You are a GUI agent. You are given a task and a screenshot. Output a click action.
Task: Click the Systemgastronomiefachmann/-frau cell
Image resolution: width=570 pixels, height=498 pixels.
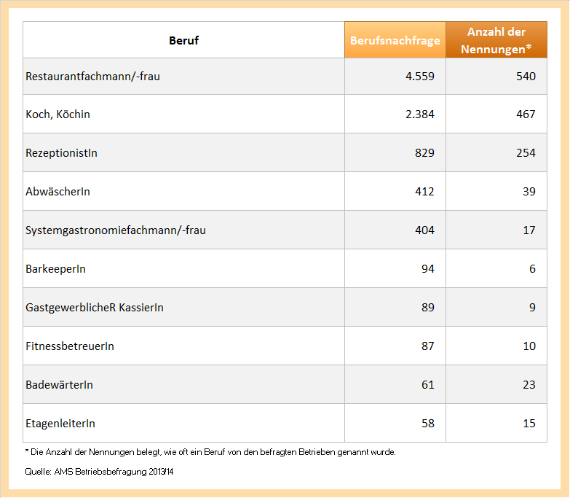pyautogui.click(x=116, y=230)
